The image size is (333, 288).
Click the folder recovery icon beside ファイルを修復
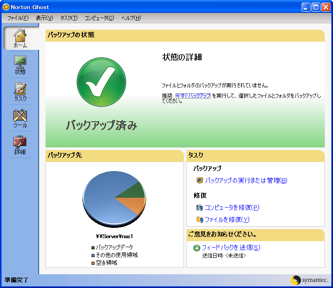(x=200, y=220)
